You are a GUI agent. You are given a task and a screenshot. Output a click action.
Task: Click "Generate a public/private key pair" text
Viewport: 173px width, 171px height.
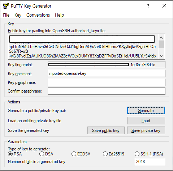[37, 111]
